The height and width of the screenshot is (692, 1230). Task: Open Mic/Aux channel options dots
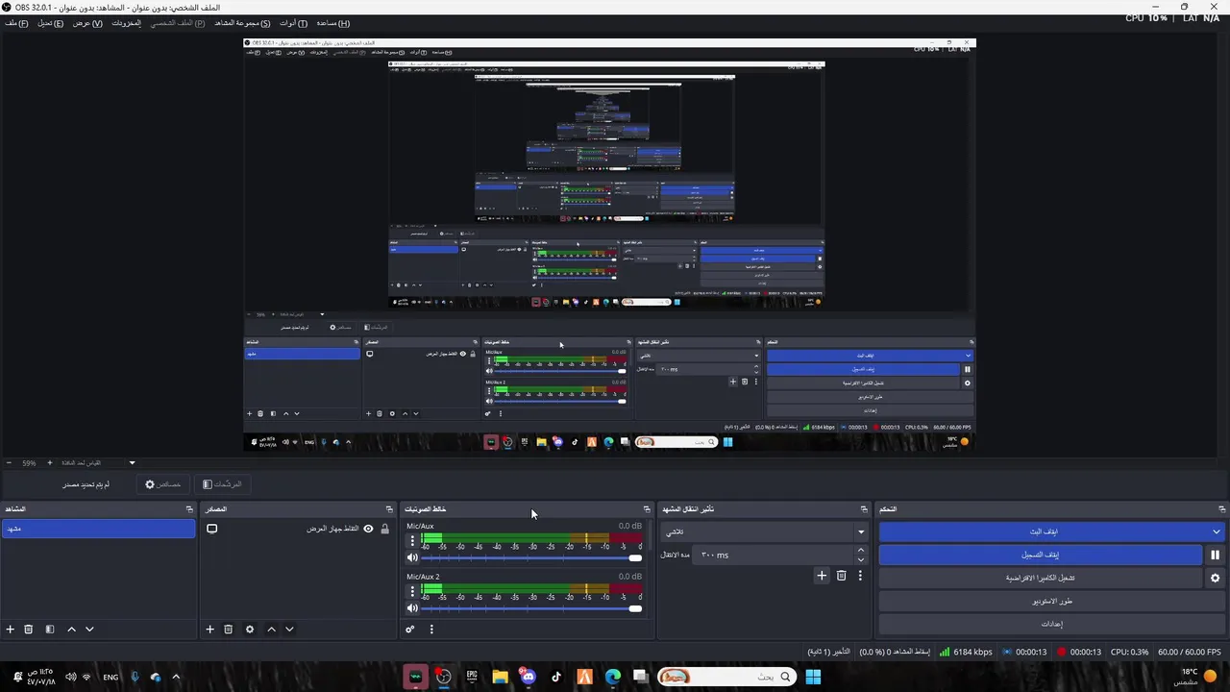click(x=412, y=541)
